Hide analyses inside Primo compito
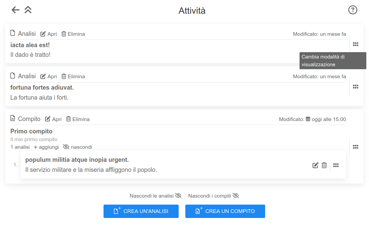This screenshot has height=225, width=369. point(77,147)
